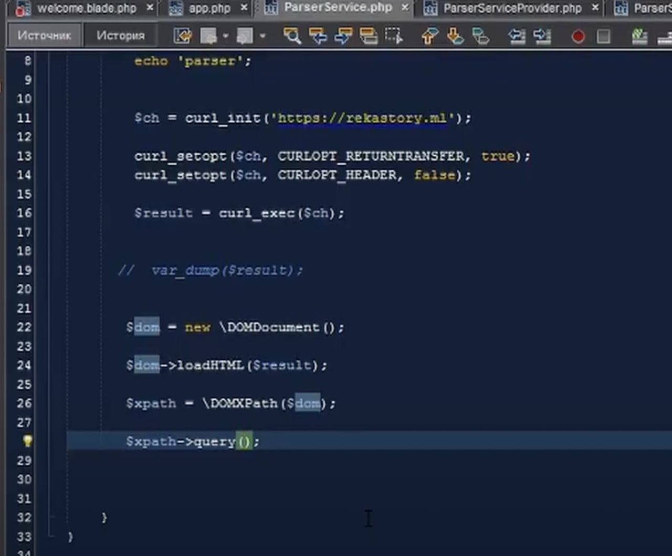
Task: Close the app.php tab
Action: click(x=244, y=8)
